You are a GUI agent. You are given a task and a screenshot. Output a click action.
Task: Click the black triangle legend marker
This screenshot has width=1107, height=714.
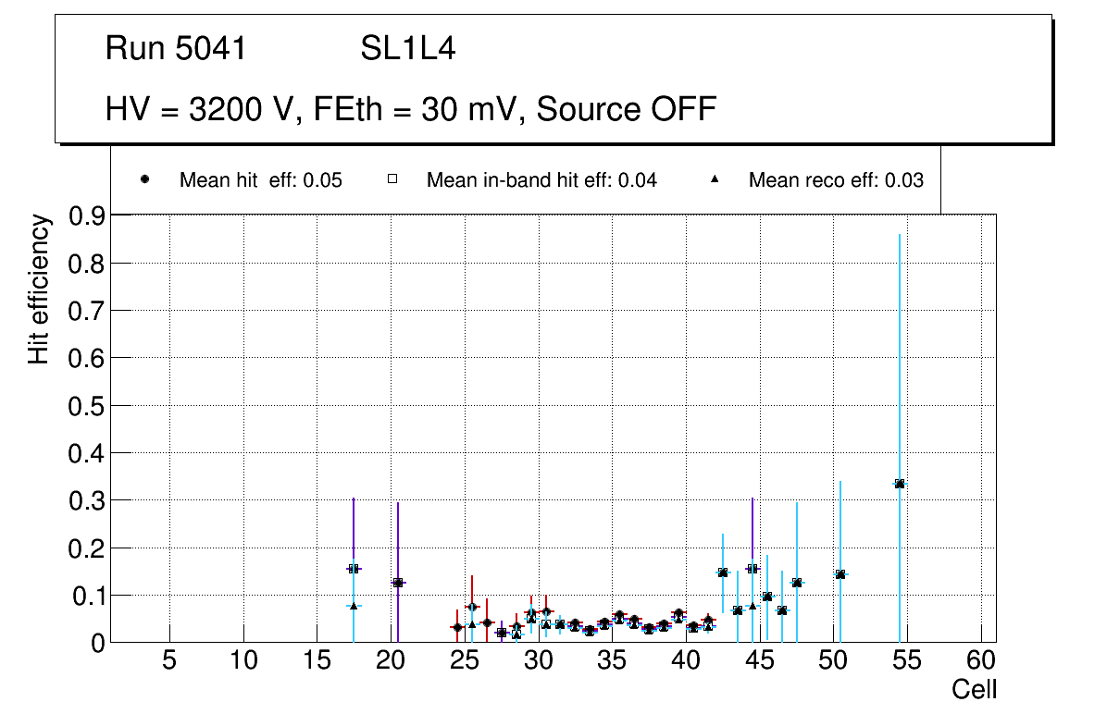pos(715,180)
